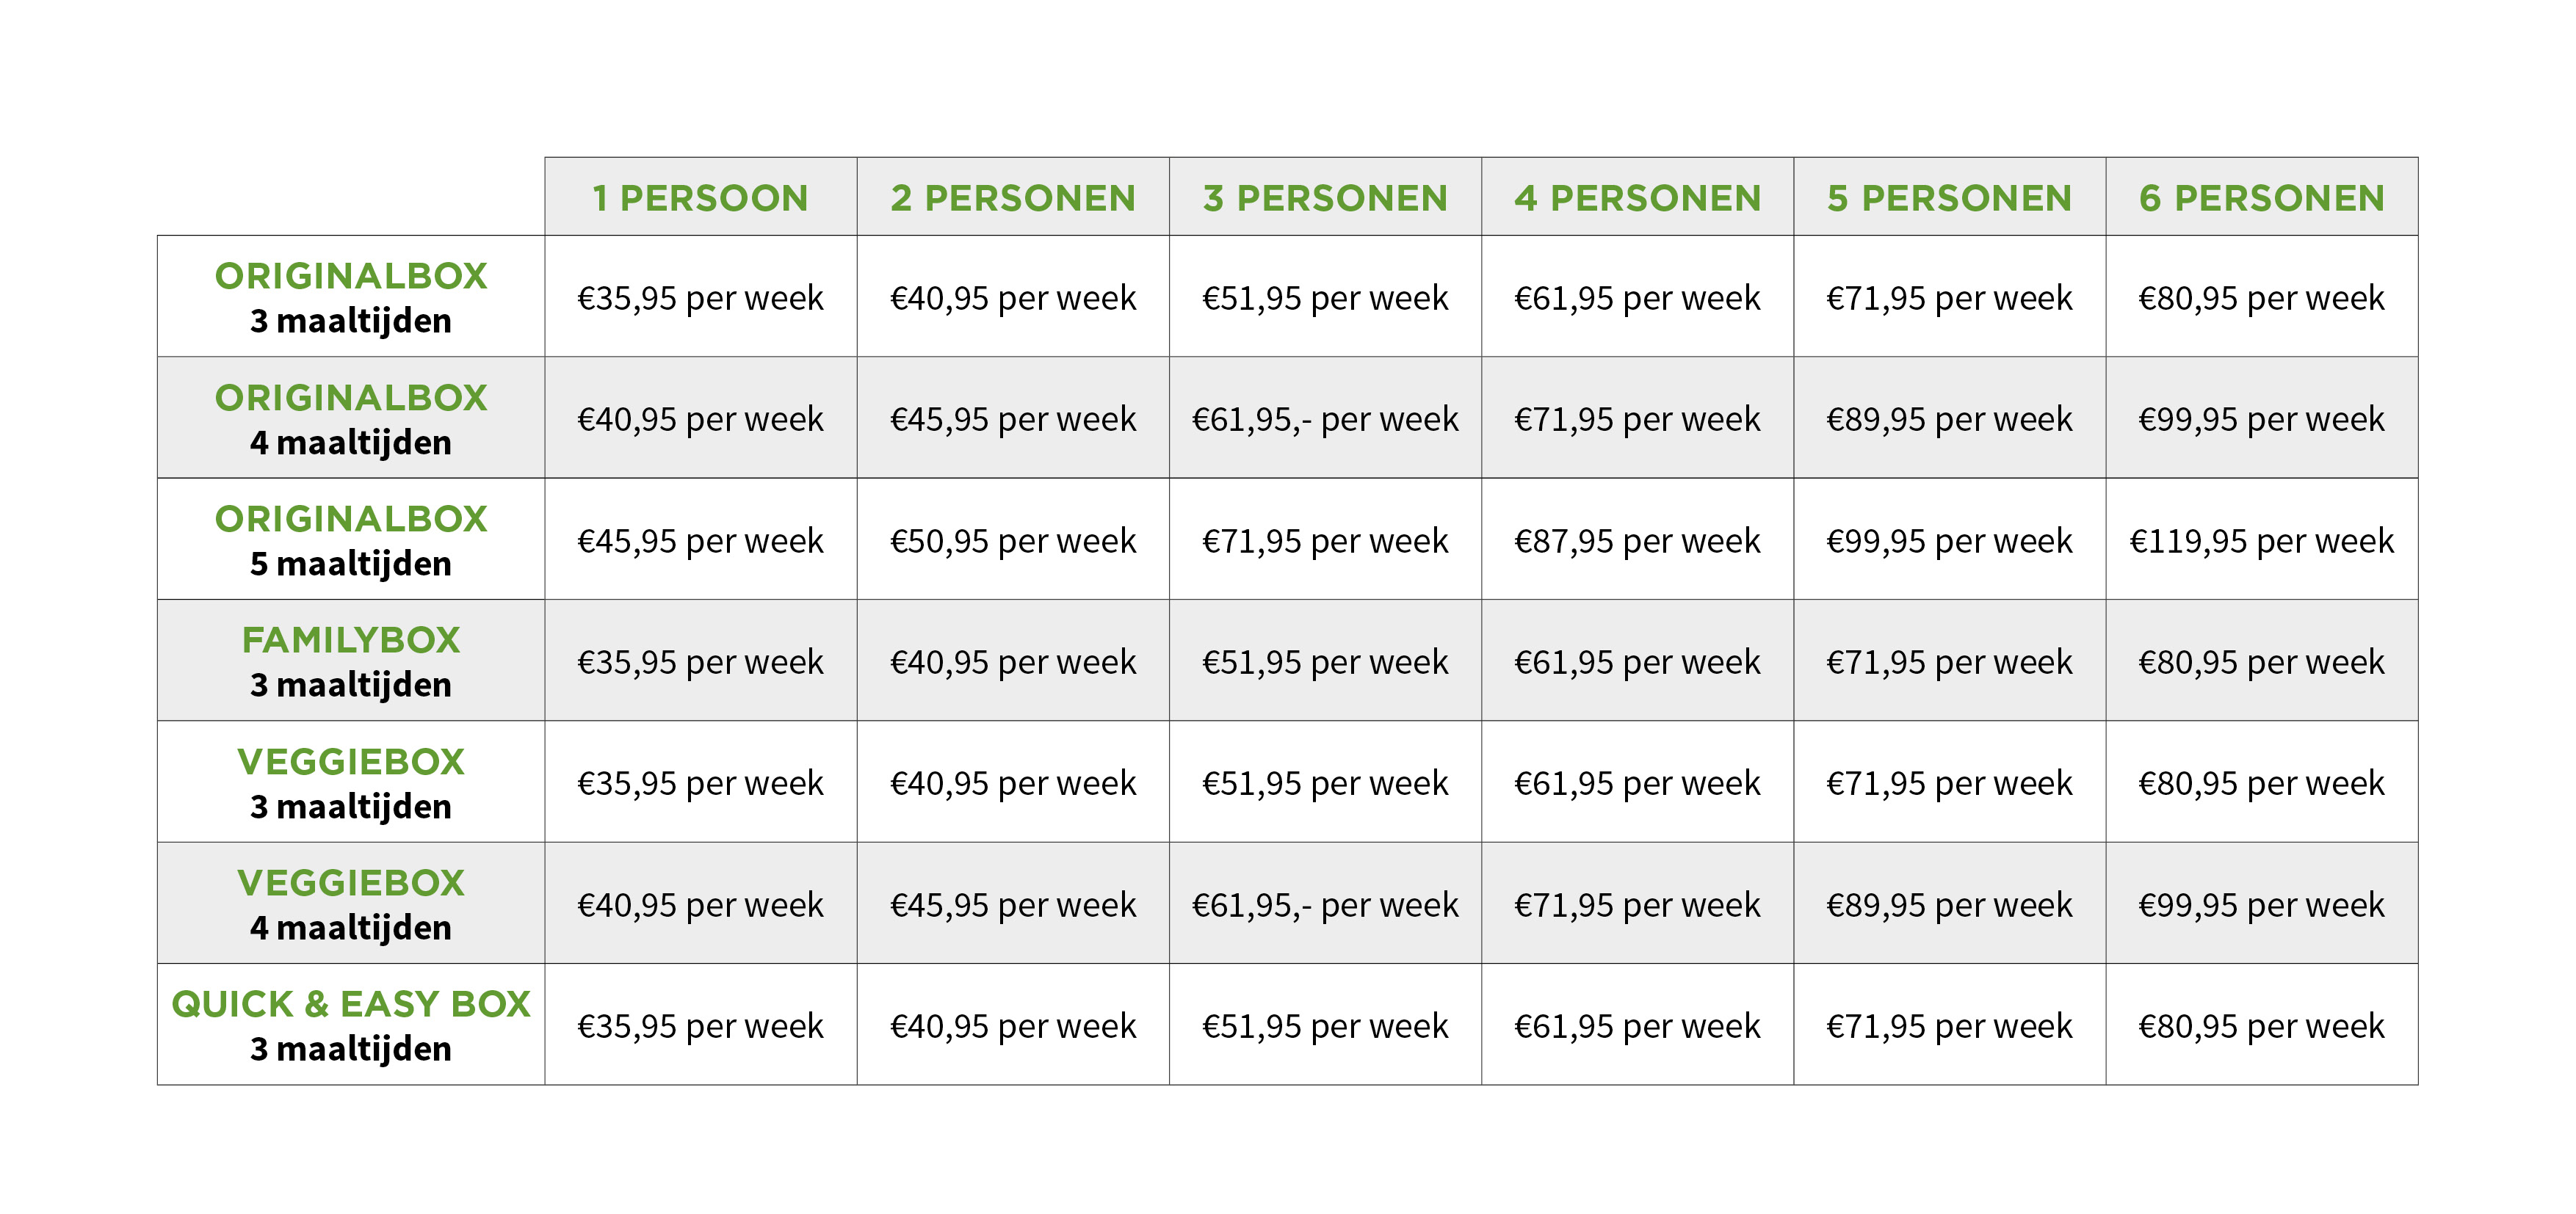Screen dimensions: 2576x1214
Task: Click the 1 PERSOON column header
Action: point(700,197)
